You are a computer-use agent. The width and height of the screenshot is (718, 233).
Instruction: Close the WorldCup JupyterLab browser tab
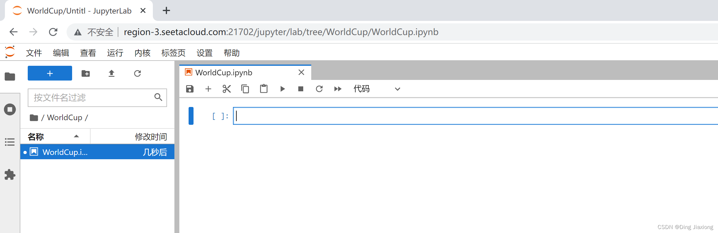click(x=143, y=10)
